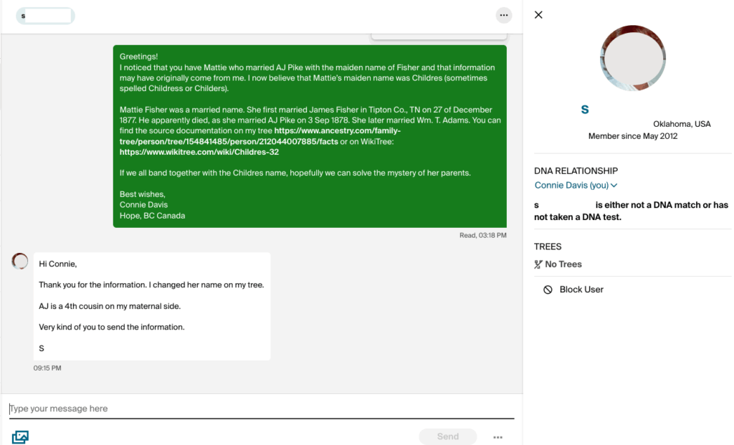Image resolution: width=734 pixels, height=445 pixels.
Task: Click the not a DNA match notice text
Action: [x=631, y=211]
